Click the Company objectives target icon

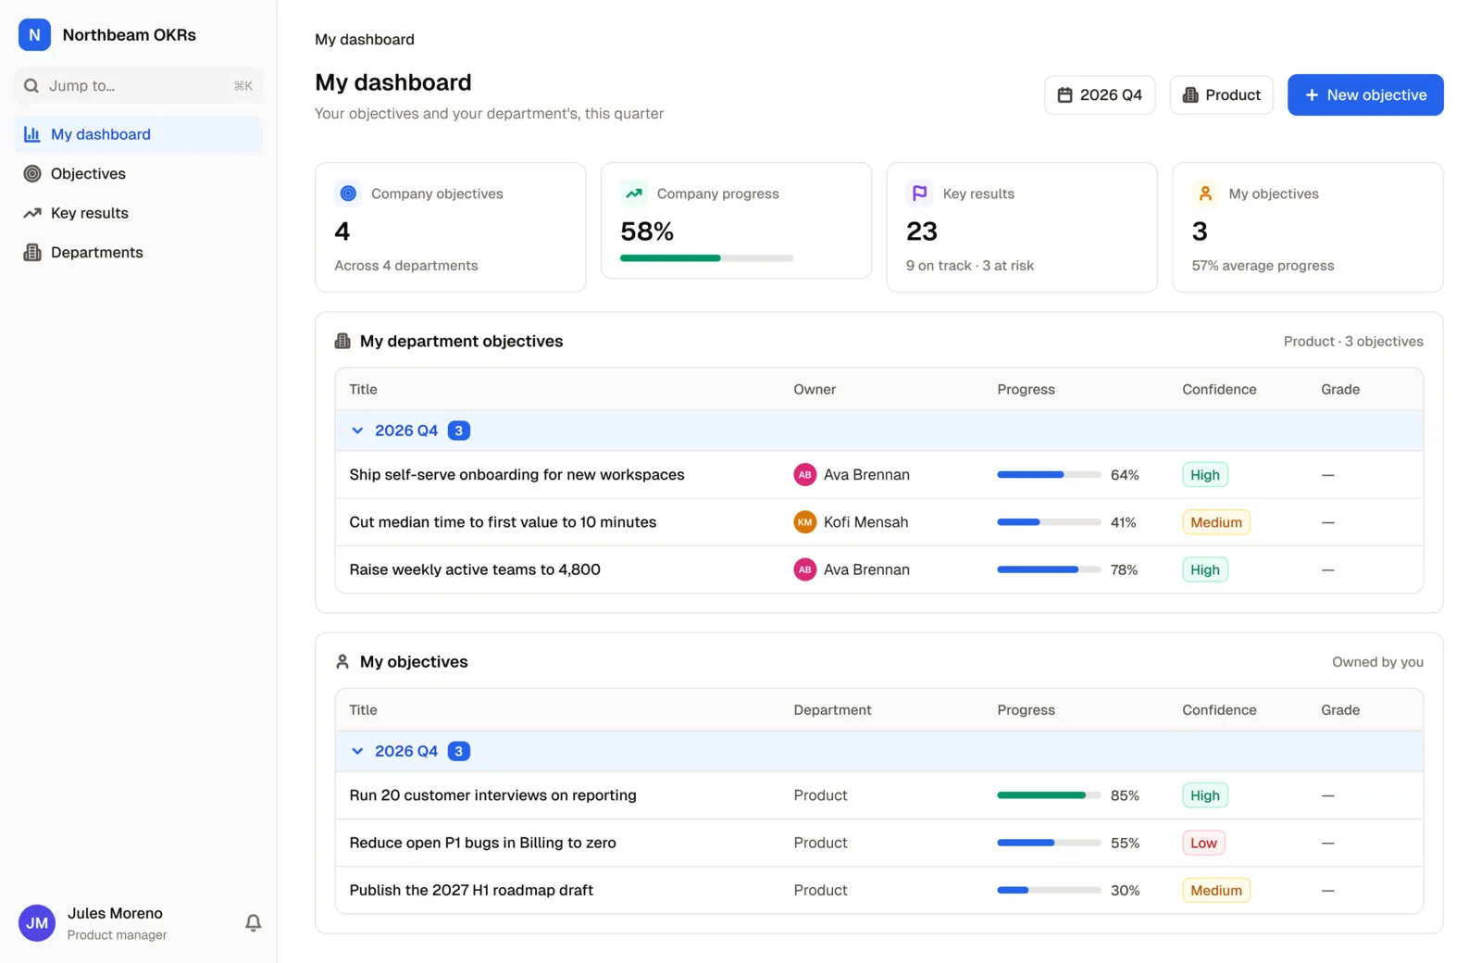(x=348, y=194)
